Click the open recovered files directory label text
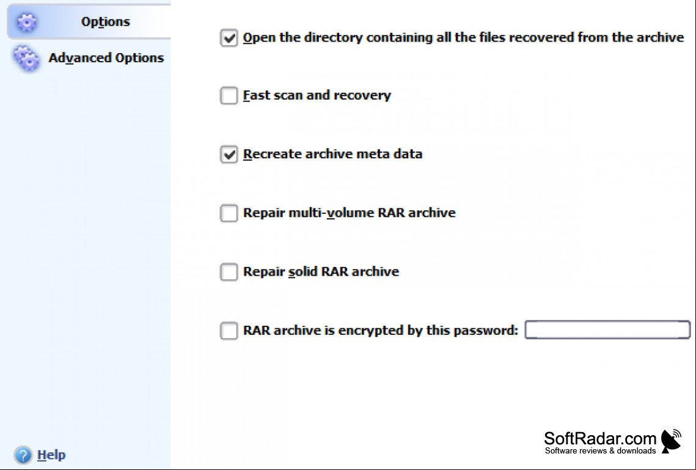 (463, 37)
